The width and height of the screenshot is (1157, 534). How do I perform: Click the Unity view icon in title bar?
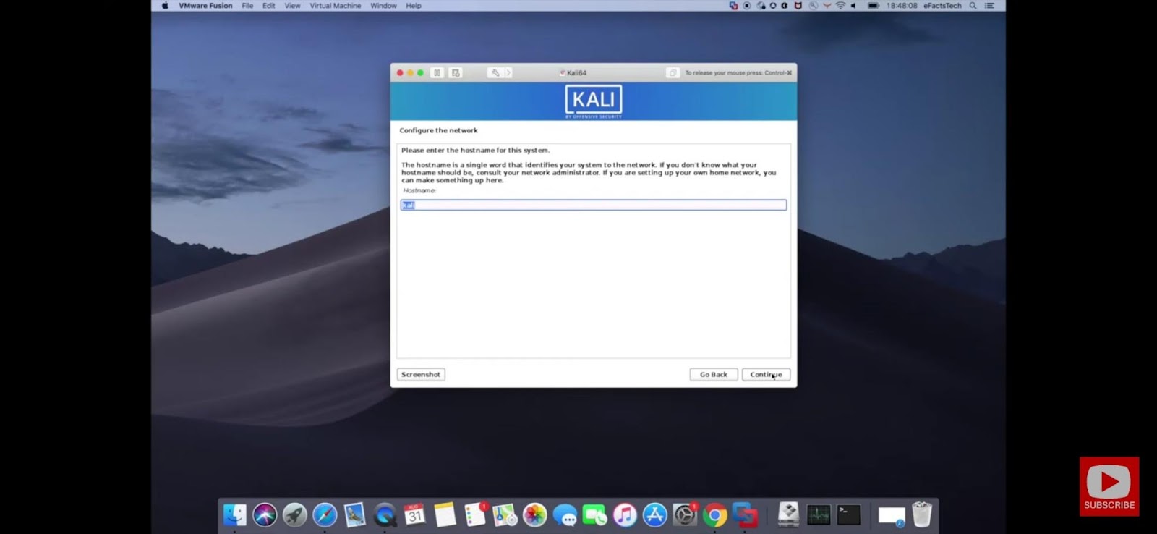tap(673, 72)
